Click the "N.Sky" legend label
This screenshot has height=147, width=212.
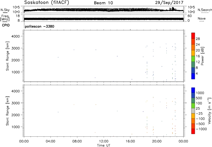coord(5,10)
